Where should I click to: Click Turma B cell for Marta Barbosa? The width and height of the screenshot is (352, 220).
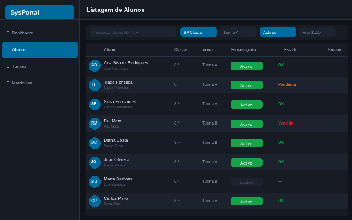(x=210, y=181)
